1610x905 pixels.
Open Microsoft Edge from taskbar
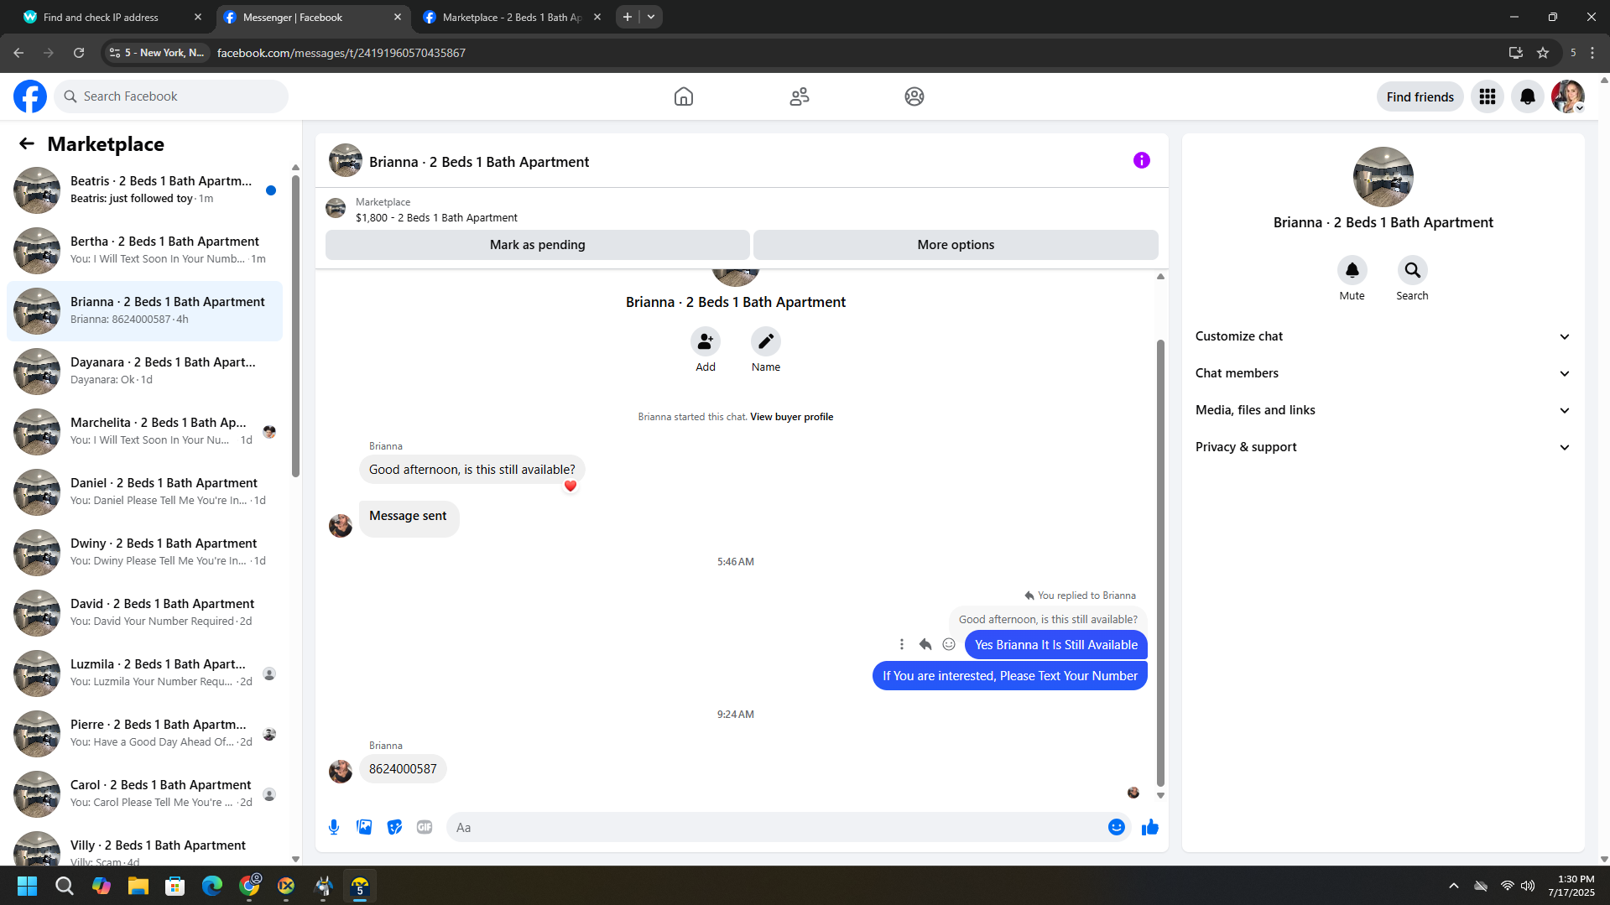[x=212, y=886]
